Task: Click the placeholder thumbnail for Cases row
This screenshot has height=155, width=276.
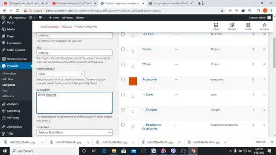Action: [x=133, y=96]
